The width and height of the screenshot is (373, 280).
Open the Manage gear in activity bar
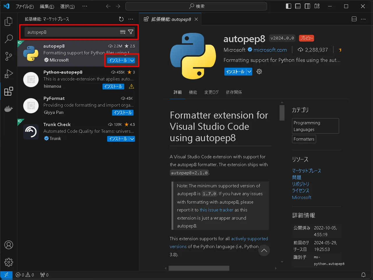click(9, 262)
